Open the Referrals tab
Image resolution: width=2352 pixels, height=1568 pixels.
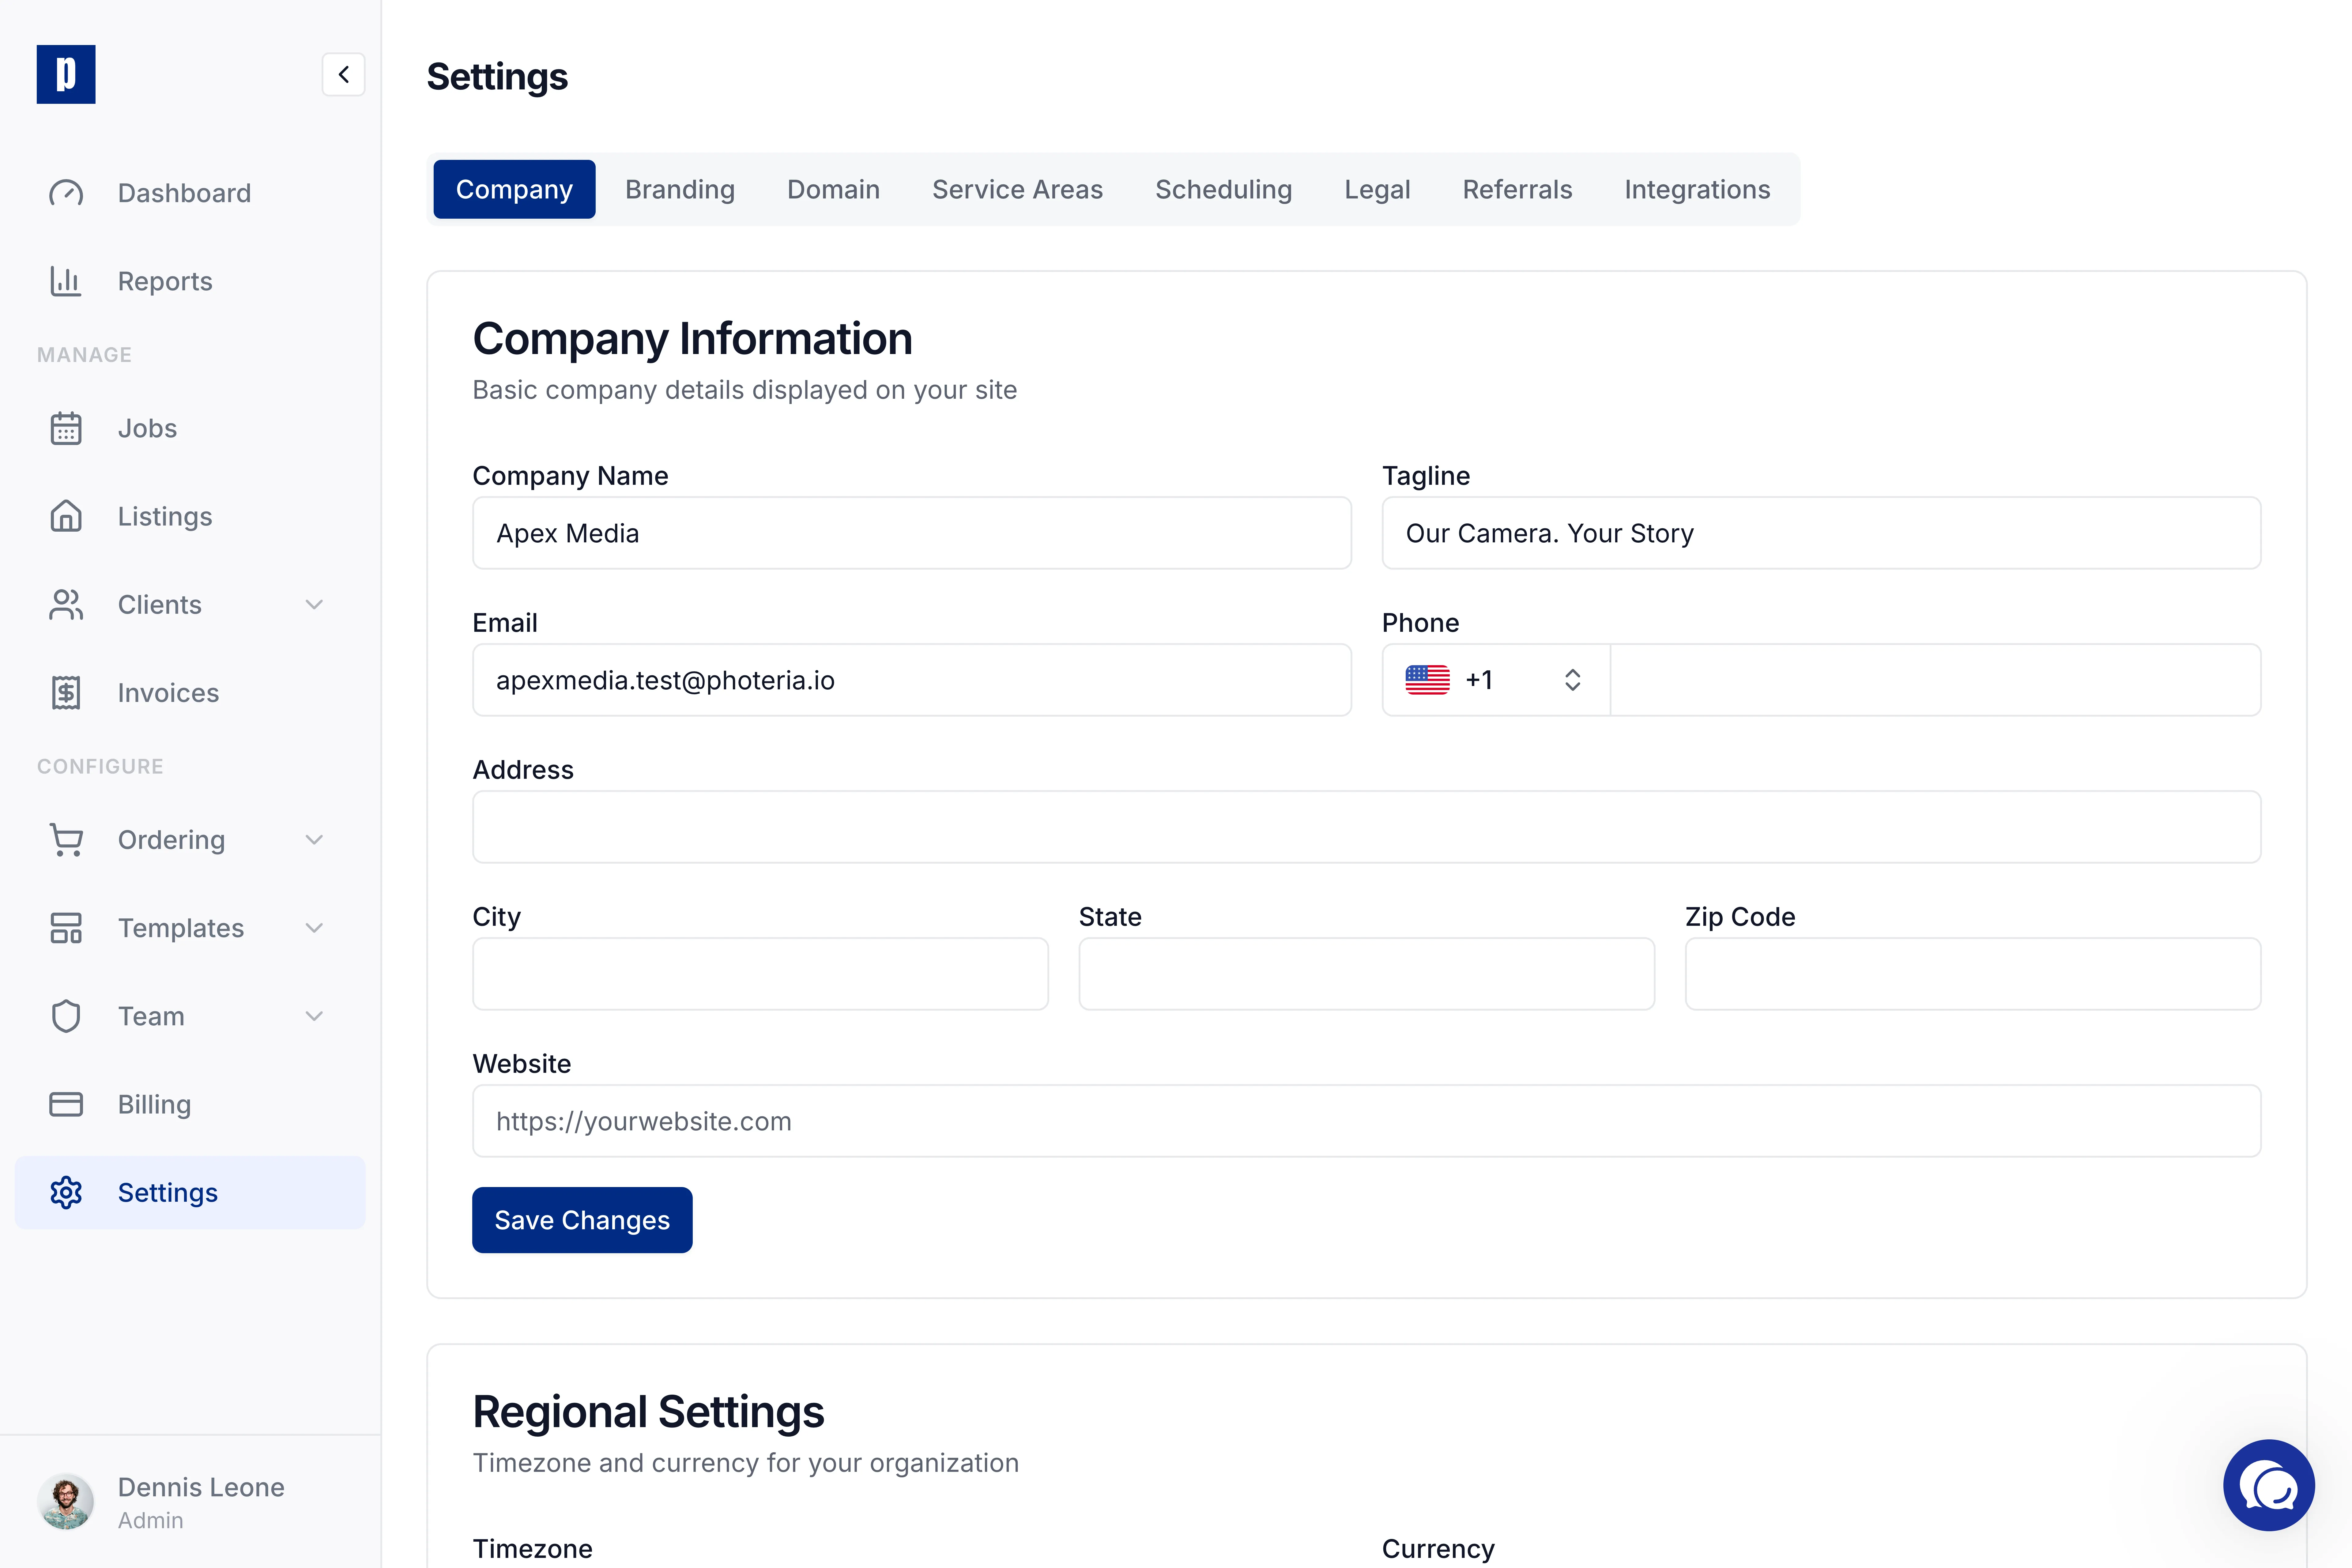(x=1517, y=189)
